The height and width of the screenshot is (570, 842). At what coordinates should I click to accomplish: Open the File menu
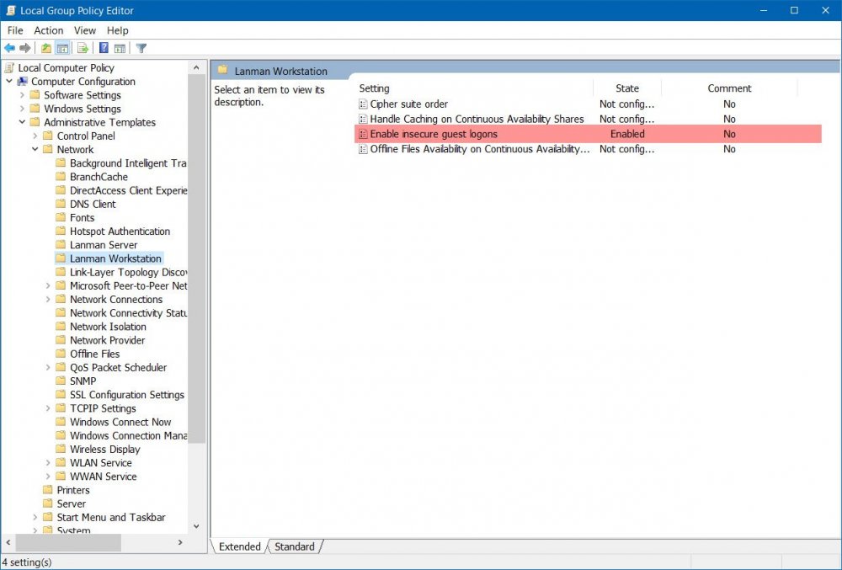[15, 30]
